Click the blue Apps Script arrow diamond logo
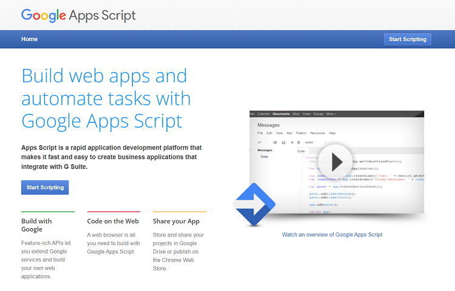 click(254, 204)
